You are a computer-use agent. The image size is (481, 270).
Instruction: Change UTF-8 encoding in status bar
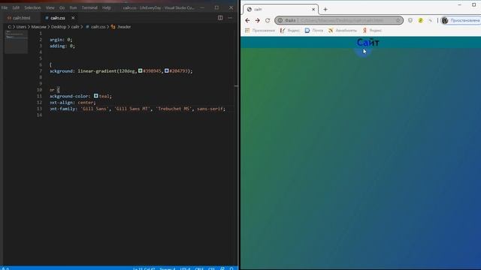click(185, 268)
